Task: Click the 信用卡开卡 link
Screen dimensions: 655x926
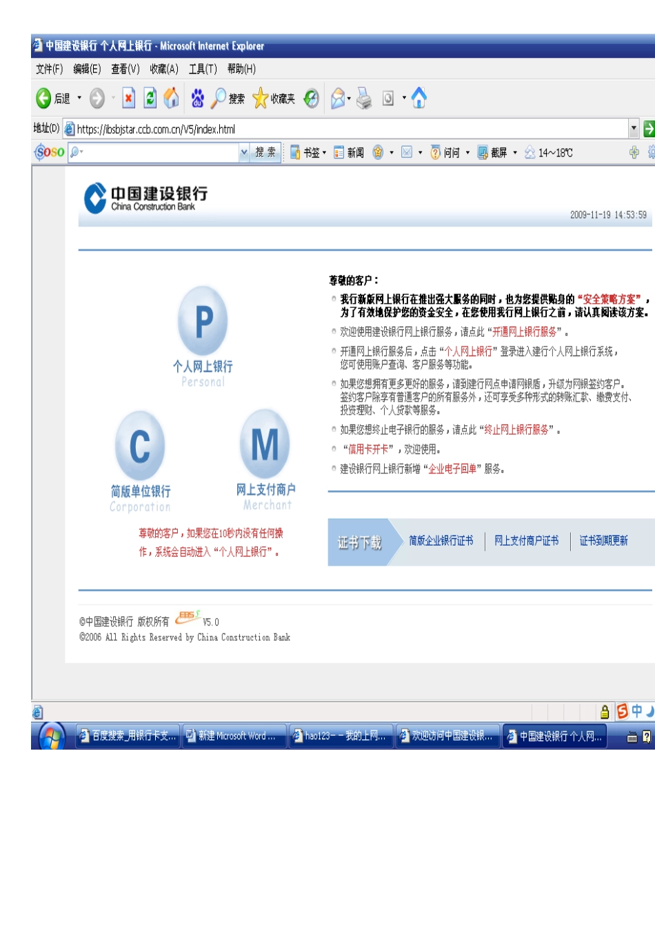Action: (368, 449)
